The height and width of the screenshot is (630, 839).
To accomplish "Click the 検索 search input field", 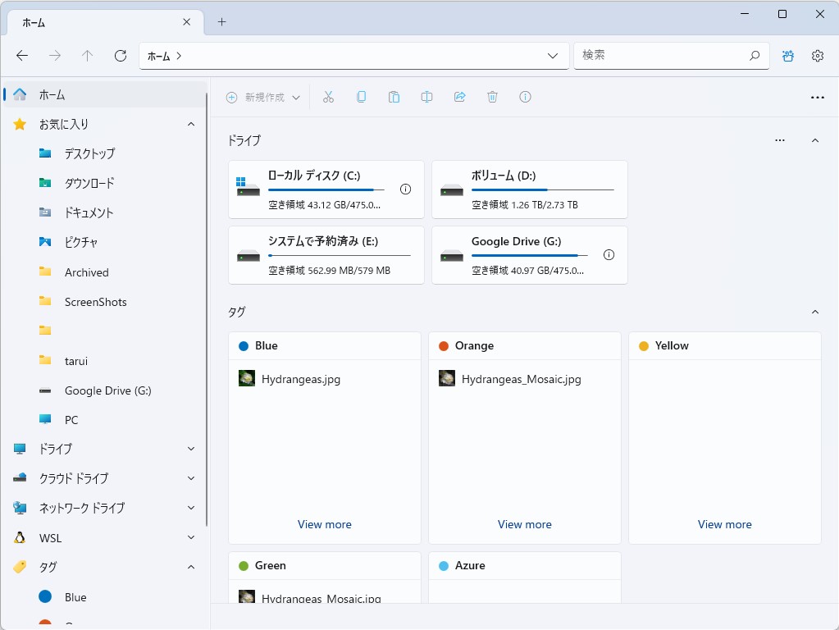I will coord(663,55).
